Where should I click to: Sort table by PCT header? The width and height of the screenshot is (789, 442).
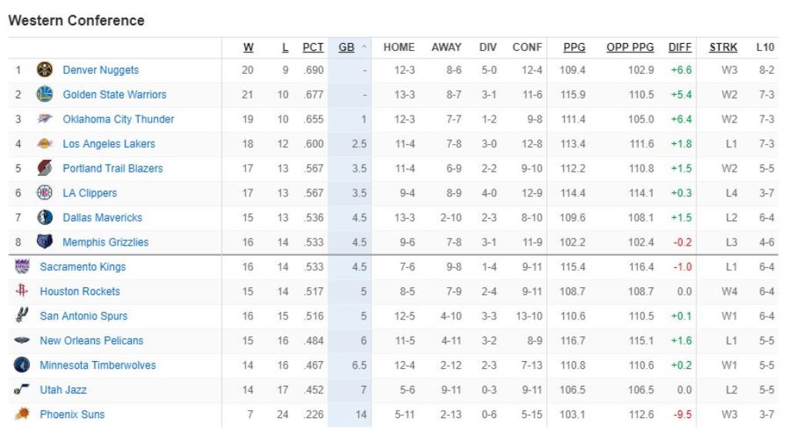(x=313, y=48)
